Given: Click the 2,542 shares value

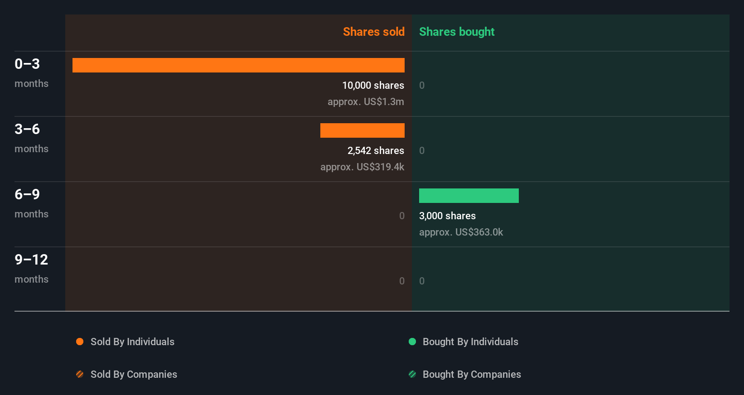Looking at the screenshot, I should (376, 150).
